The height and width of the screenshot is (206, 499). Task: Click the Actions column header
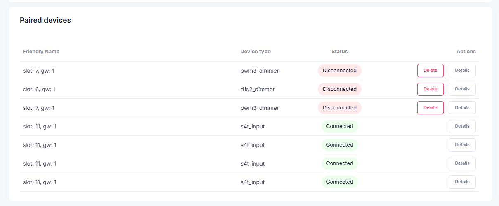(x=466, y=52)
